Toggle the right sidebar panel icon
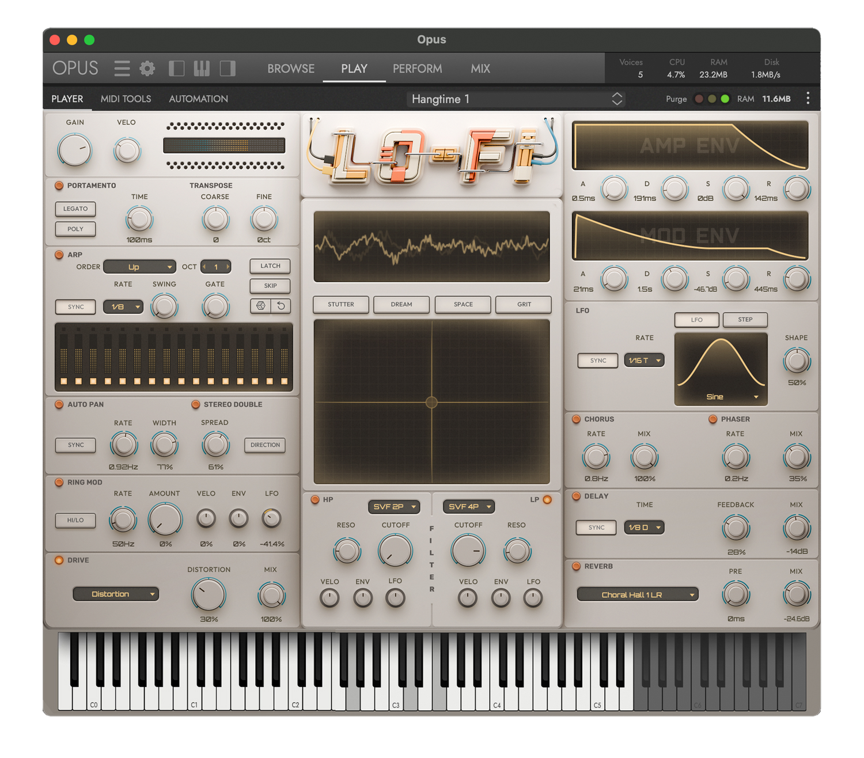Image resolution: width=864 pixels, height=758 pixels. 228,69
